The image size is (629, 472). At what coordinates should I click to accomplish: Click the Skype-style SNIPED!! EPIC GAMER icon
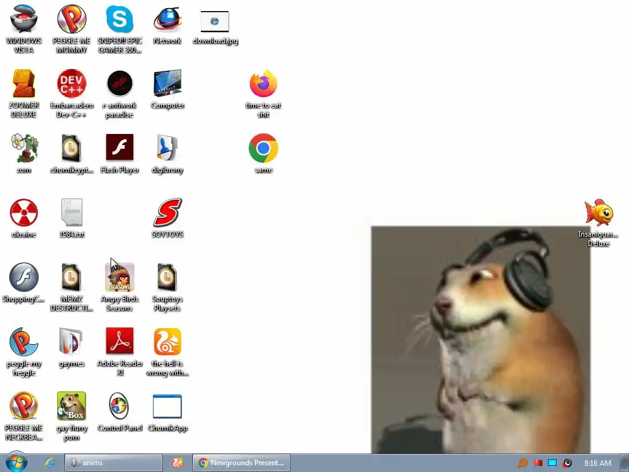(120, 19)
